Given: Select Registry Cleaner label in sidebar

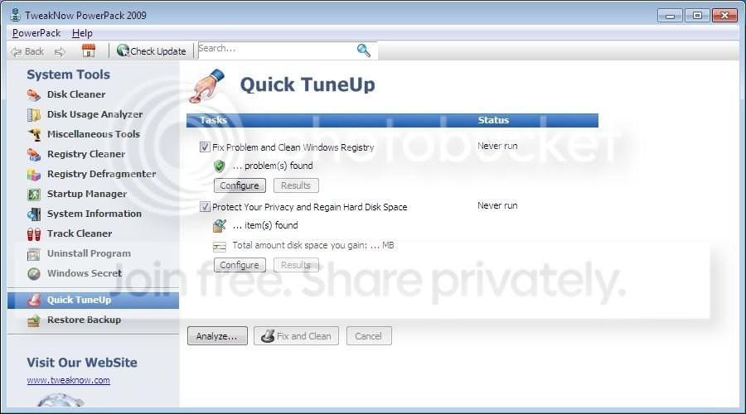Looking at the screenshot, I should click(86, 155).
